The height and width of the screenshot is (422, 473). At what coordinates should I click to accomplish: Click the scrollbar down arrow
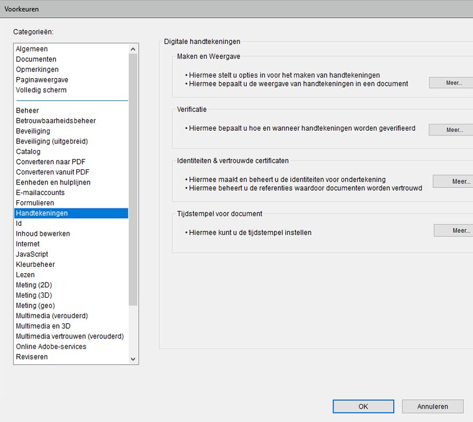click(132, 358)
